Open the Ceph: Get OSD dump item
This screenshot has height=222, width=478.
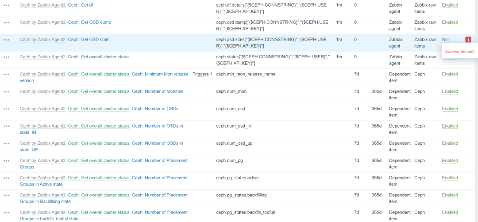(x=89, y=22)
